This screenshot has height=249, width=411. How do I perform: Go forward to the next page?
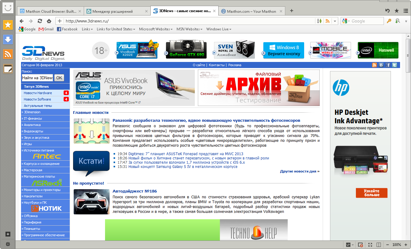click(30, 21)
